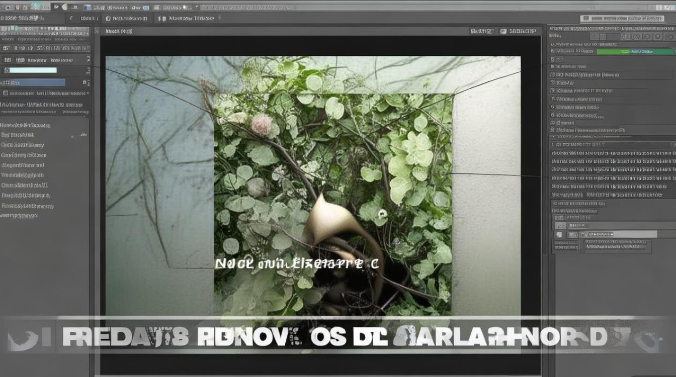The image size is (676, 377).
Task: Click the pale cyan field in the left panel
Action: point(33,70)
